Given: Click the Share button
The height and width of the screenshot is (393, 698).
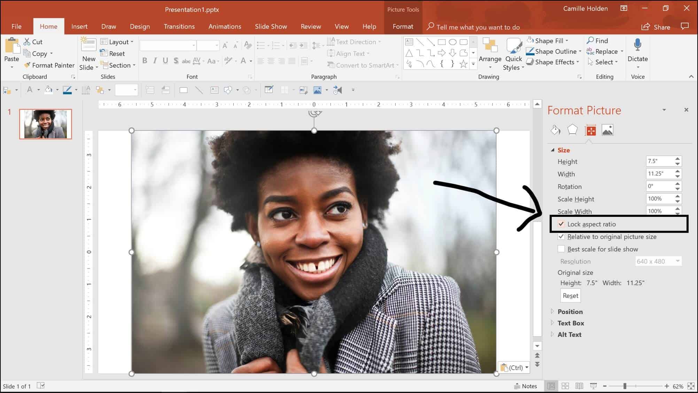Looking at the screenshot, I should tap(656, 27).
